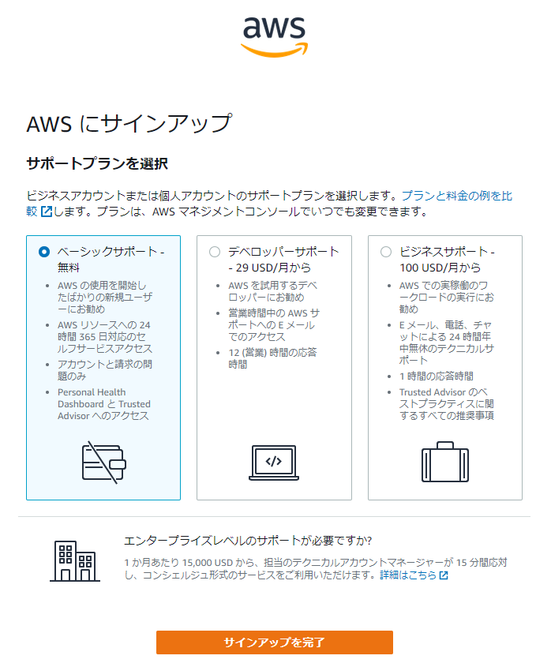Click external link icon beside 詳細はこちら
Screen dimensions: 536x663
[x=444, y=575]
